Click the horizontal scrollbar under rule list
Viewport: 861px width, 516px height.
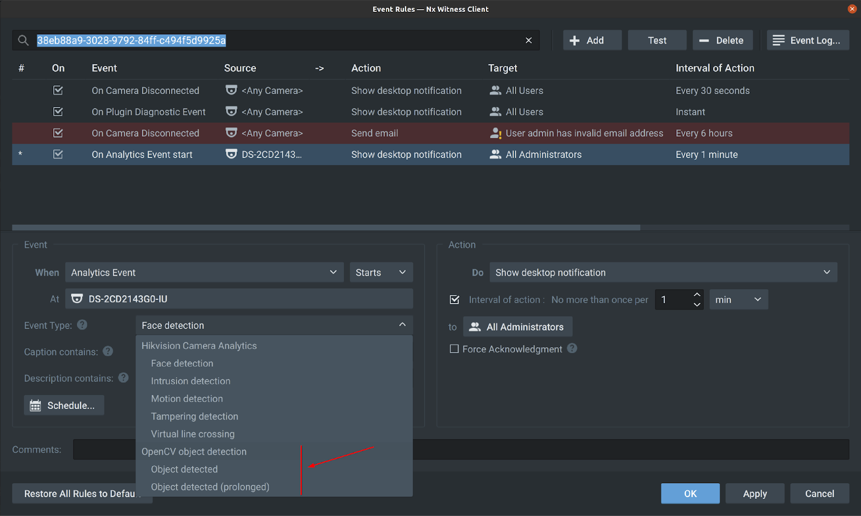coord(326,228)
